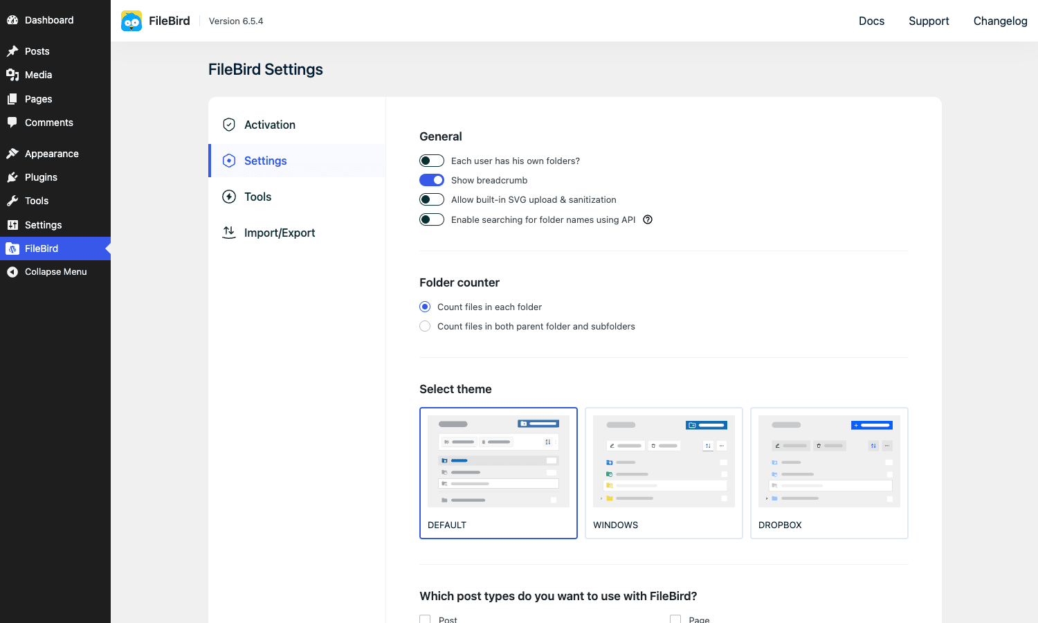Click the WordPress Settings sliders icon
Screen dimensions: 1038x623
(x=12, y=225)
